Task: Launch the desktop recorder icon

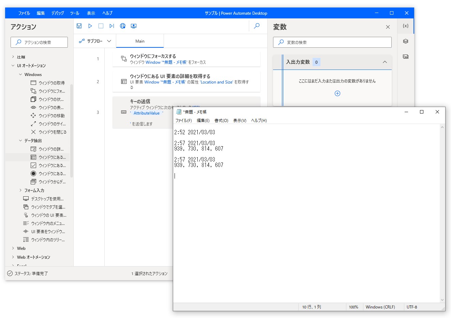Action: [x=134, y=26]
